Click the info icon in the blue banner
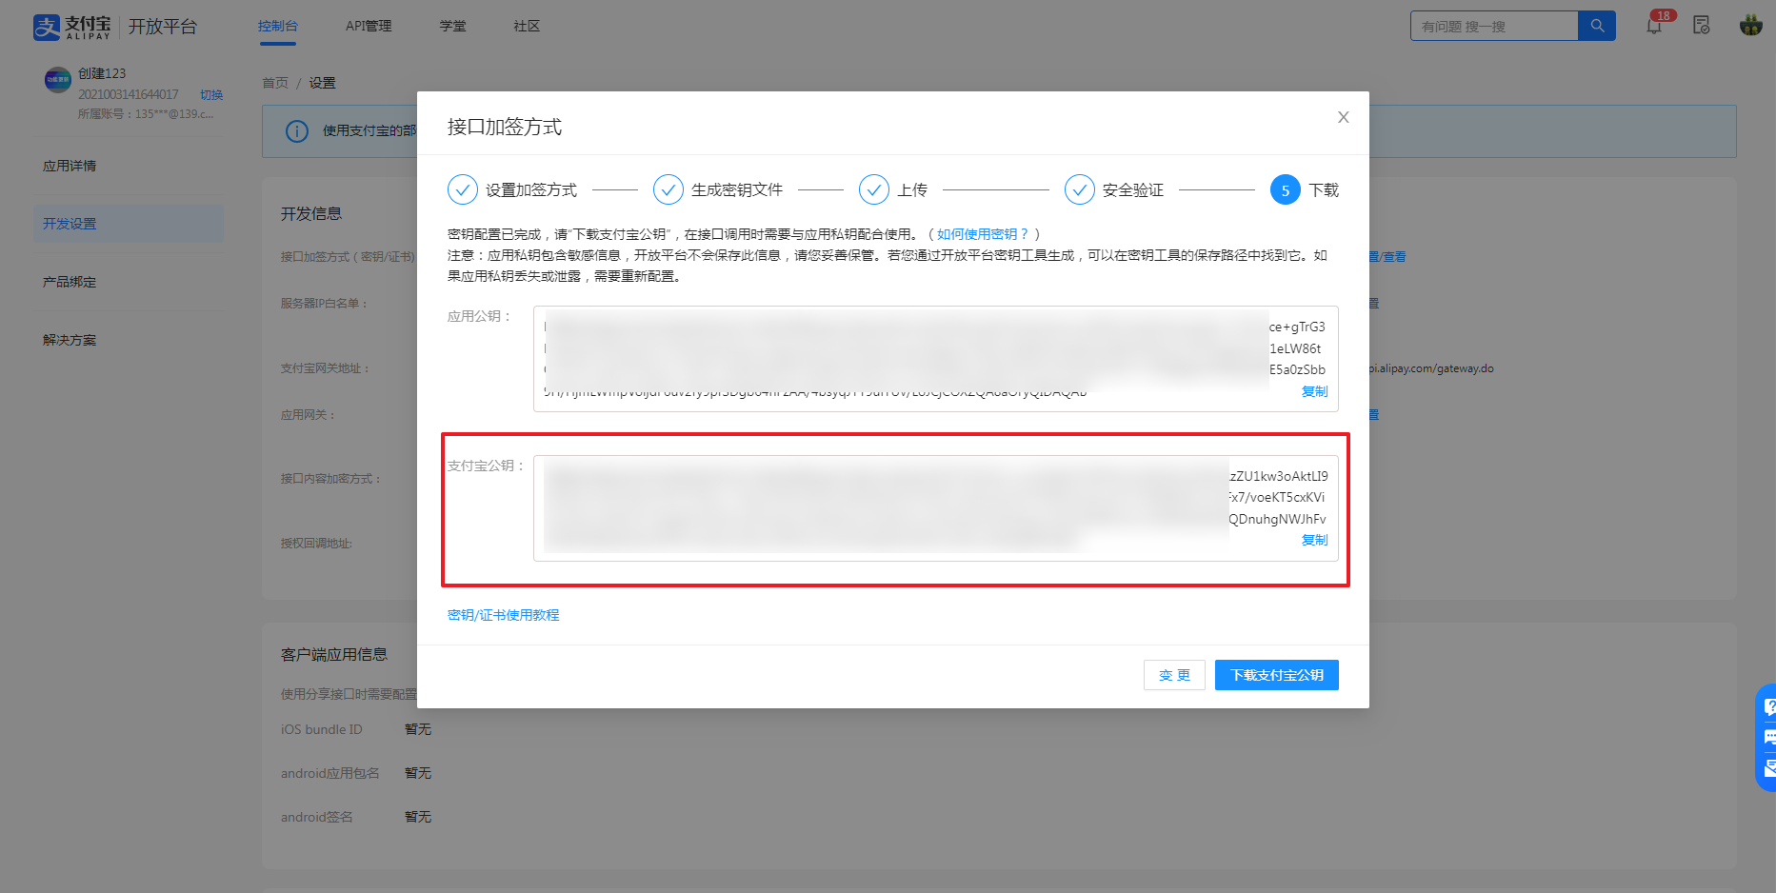Image resolution: width=1776 pixels, height=893 pixels. [x=297, y=130]
